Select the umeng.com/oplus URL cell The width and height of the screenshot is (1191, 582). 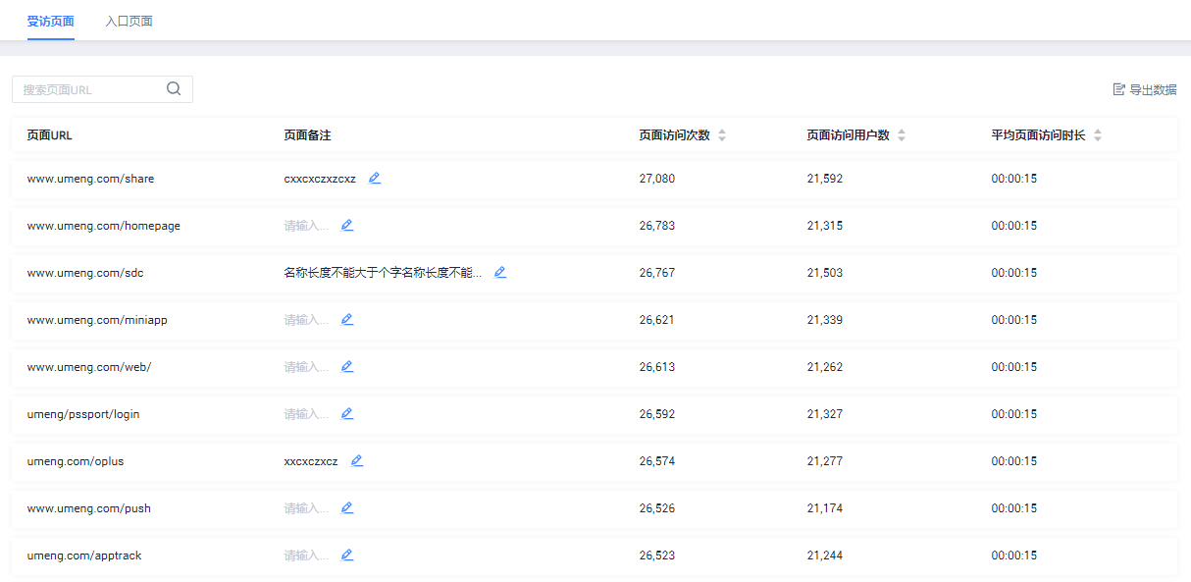(76, 461)
